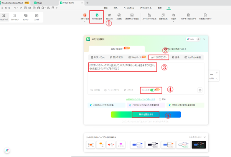Switch to カンバン kanban view
Image resolution: width=231 pixels, height=157 pixels.
click(26, 17)
